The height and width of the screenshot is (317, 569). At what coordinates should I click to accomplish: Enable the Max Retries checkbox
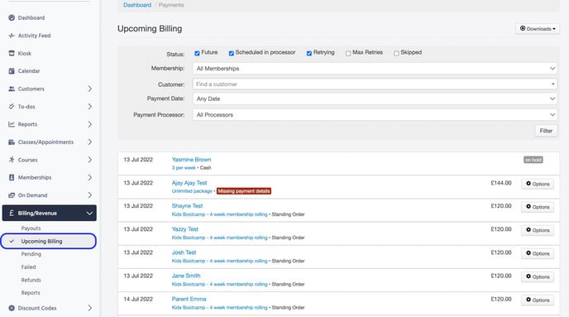pyautogui.click(x=348, y=53)
